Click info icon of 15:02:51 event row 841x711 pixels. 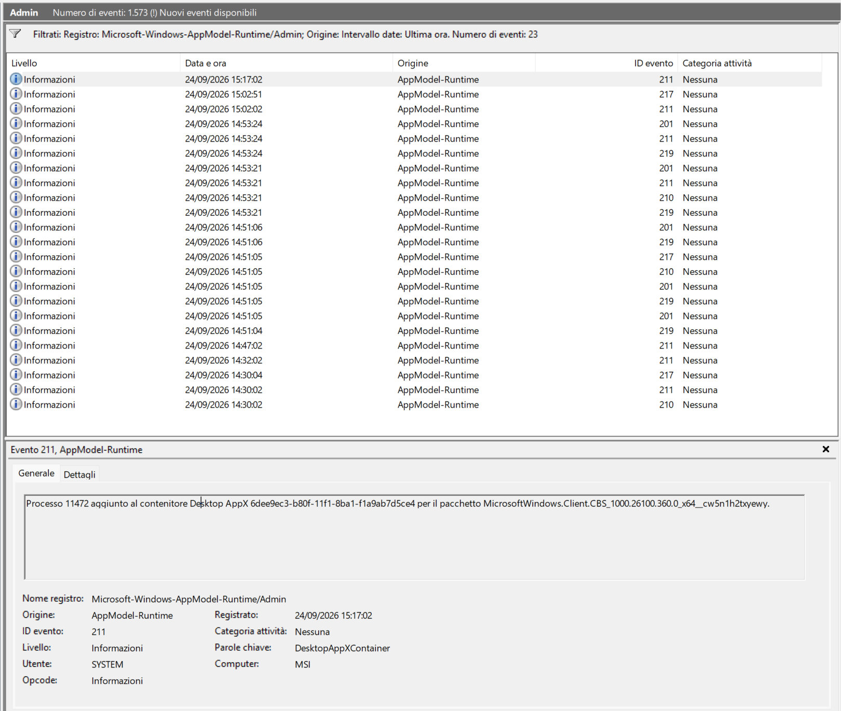tap(16, 94)
